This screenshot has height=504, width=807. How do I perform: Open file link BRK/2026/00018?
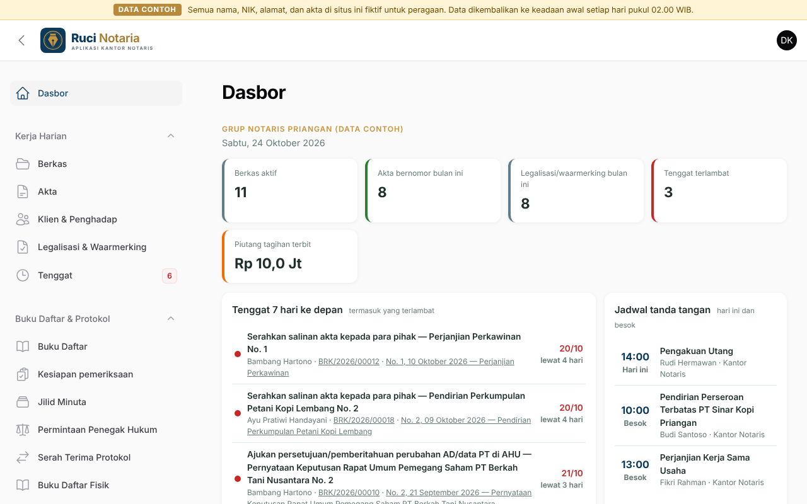point(364,420)
